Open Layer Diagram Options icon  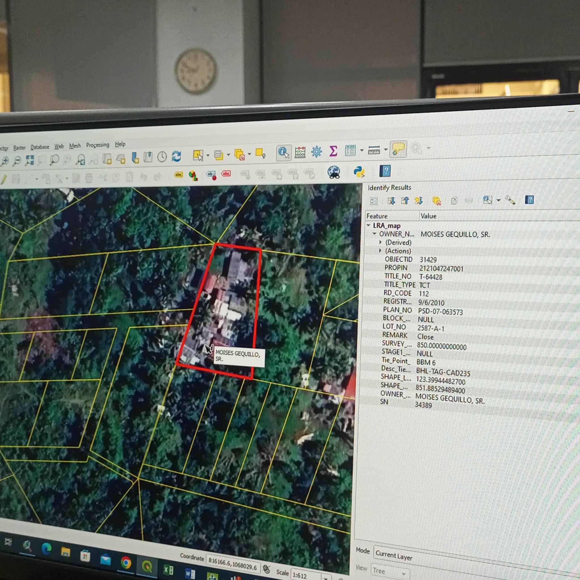point(193,175)
